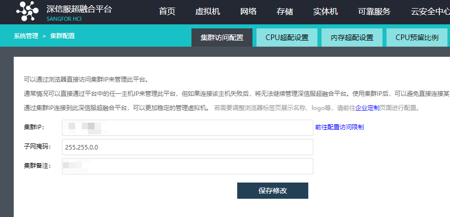Click the 集群备注： label
450x217 pixels.
(x=37, y=166)
